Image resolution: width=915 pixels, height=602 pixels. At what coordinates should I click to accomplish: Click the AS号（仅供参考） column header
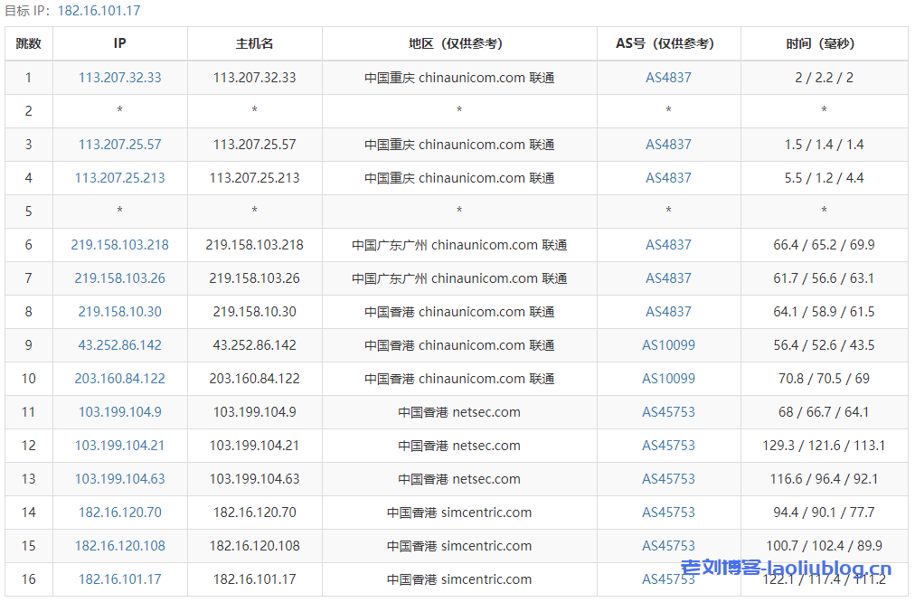pyautogui.click(x=668, y=43)
